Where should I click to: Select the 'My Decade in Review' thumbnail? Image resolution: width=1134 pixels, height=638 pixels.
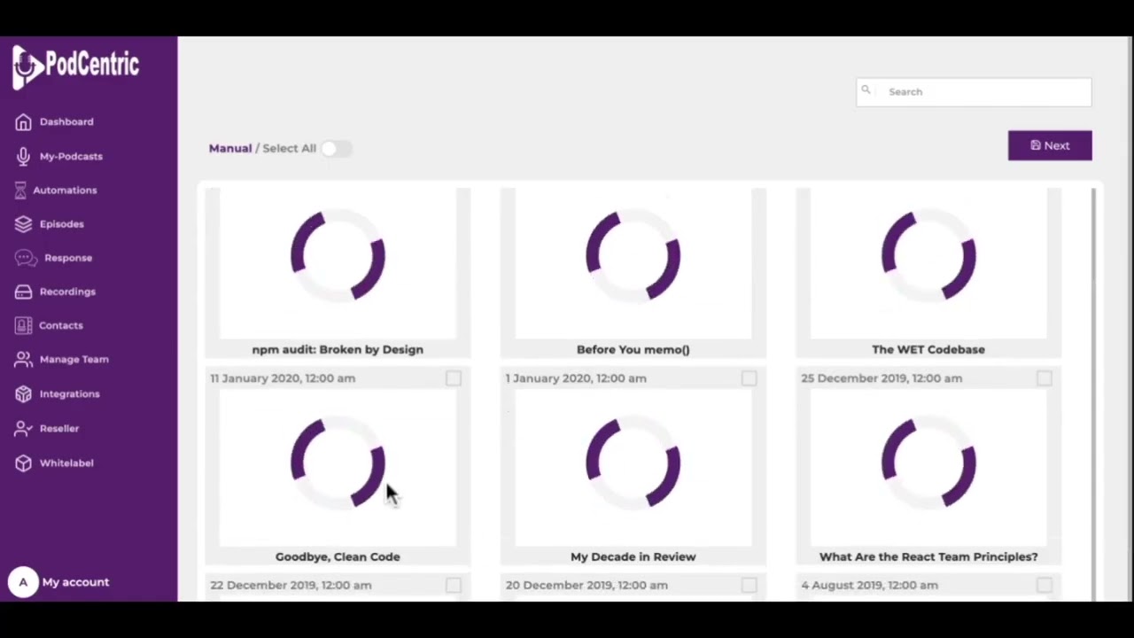[633, 468]
